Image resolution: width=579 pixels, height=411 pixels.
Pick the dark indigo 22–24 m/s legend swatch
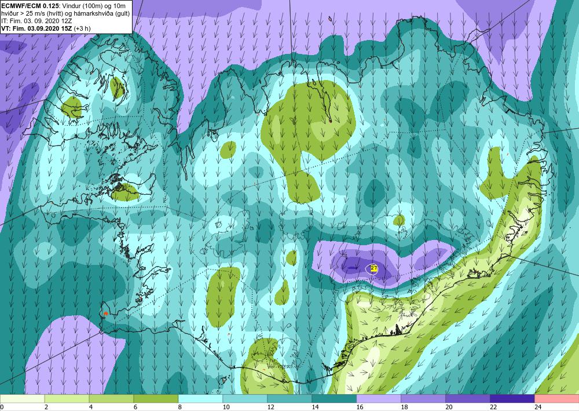[x=512, y=399]
